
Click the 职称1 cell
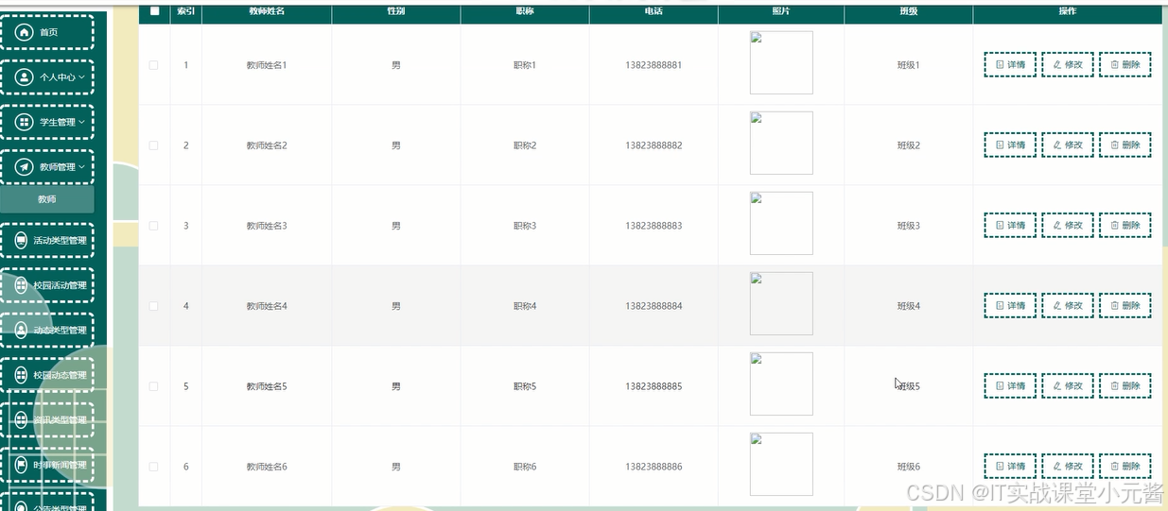(x=525, y=65)
